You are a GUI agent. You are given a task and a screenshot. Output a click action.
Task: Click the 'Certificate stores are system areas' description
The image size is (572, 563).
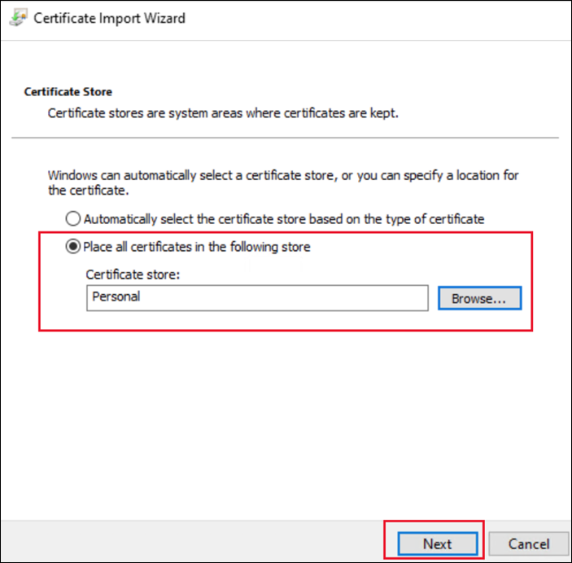click(x=223, y=113)
